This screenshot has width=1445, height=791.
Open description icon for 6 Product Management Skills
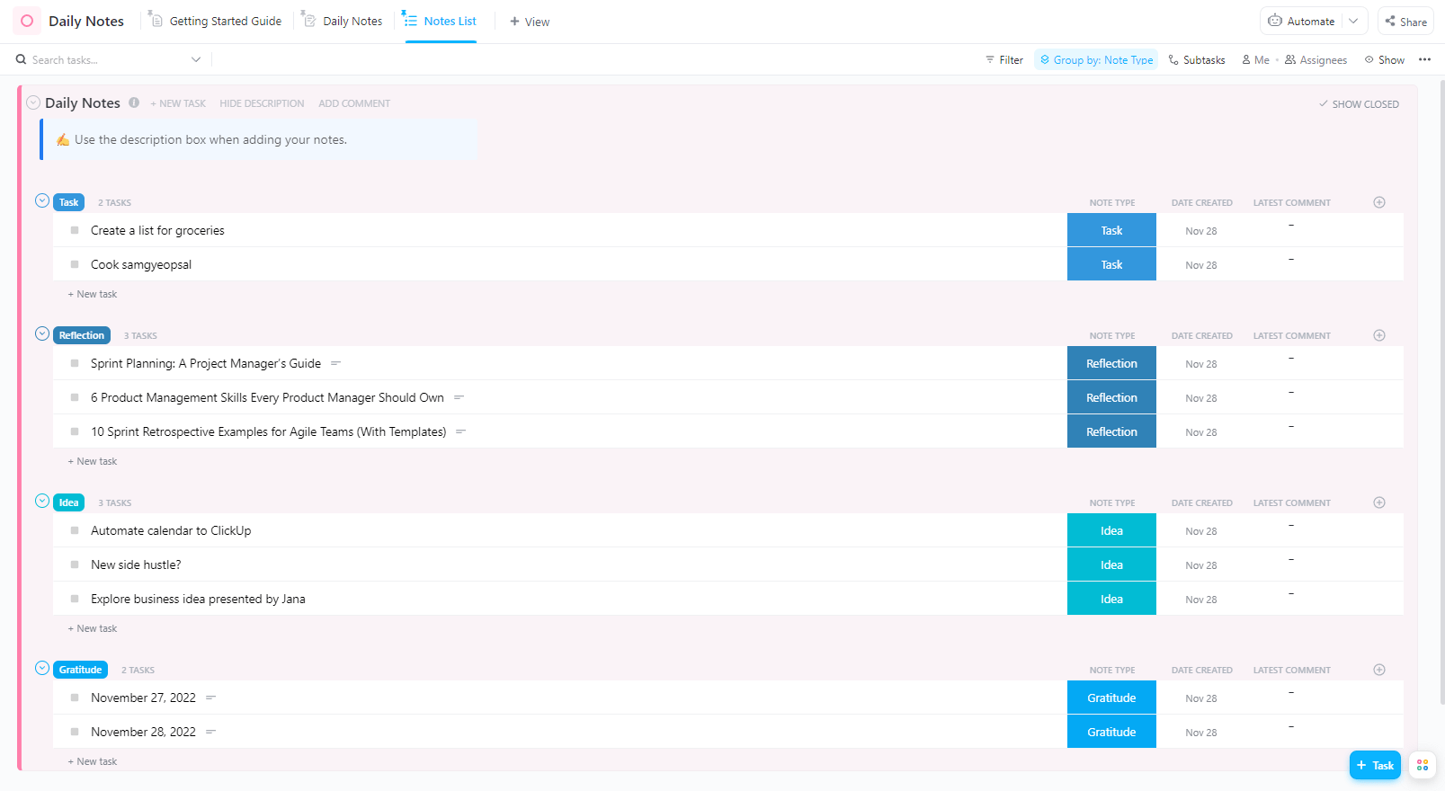coord(459,397)
